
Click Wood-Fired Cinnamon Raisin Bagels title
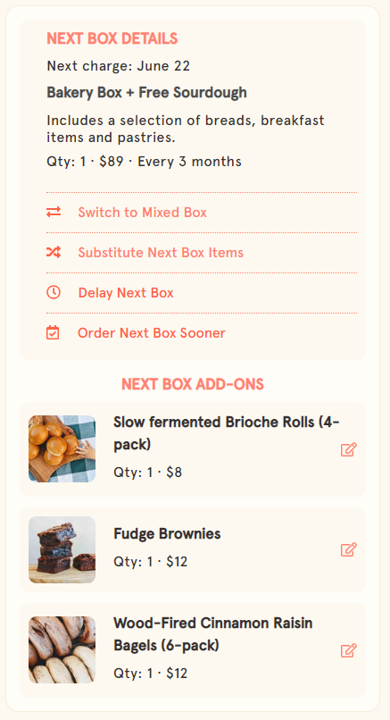(x=213, y=634)
